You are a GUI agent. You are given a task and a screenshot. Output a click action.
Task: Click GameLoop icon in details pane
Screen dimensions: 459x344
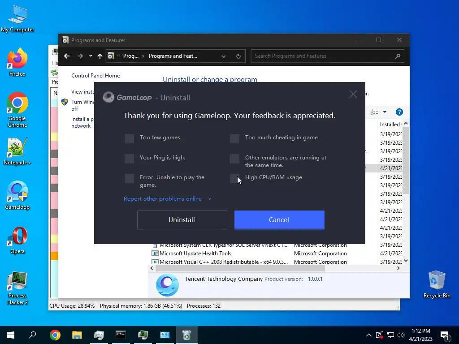point(167,285)
